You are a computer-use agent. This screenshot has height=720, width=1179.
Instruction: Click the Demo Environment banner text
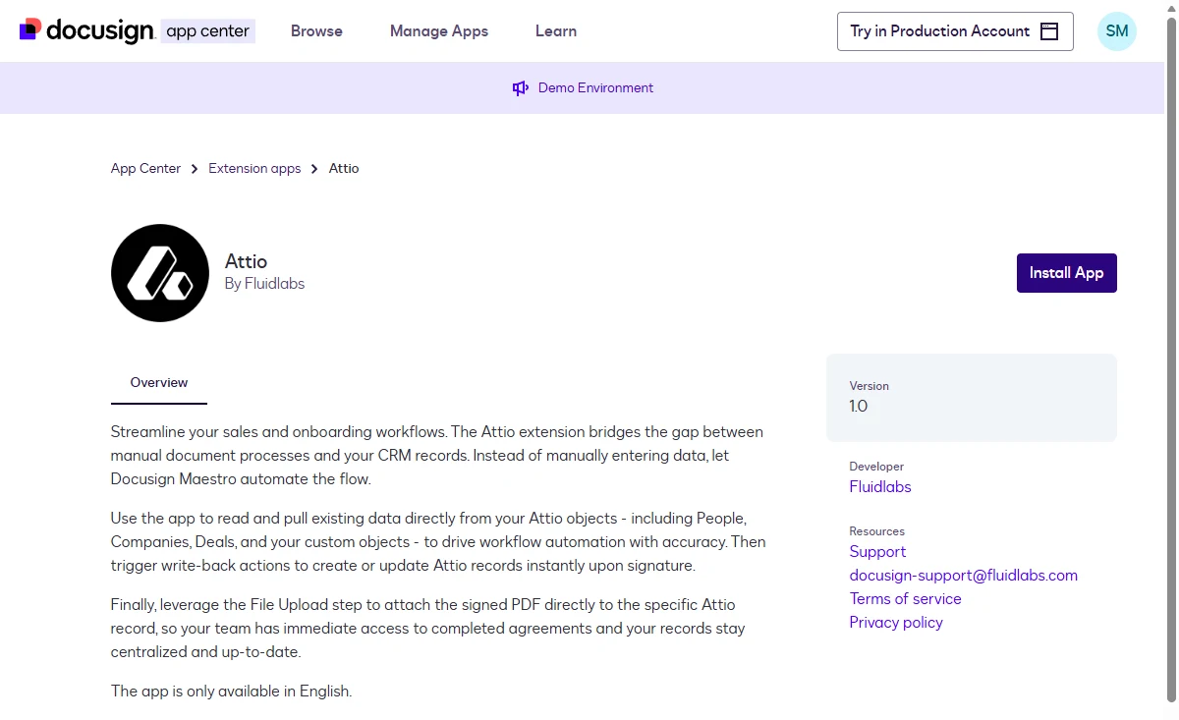pyautogui.click(x=595, y=88)
